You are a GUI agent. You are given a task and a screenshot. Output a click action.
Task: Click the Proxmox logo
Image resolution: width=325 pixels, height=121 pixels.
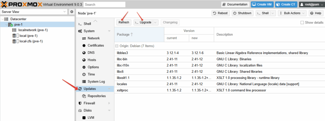click(21, 4)
